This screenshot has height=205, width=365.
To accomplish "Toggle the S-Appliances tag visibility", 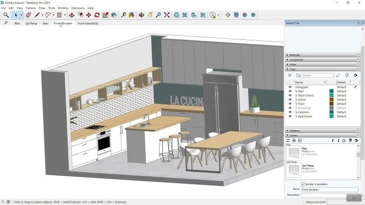I will (290, 116).
